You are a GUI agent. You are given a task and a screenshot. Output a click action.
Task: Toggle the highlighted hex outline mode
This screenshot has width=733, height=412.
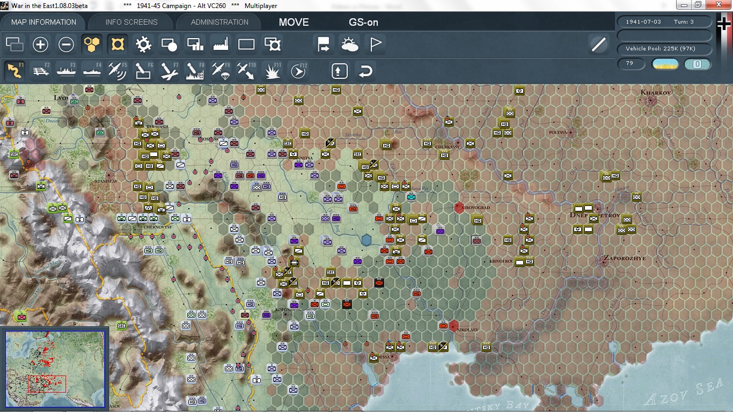point(118,44)
